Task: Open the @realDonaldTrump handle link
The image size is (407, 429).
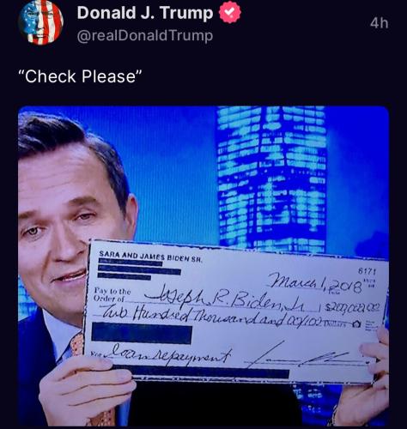Action: (145, 36)
